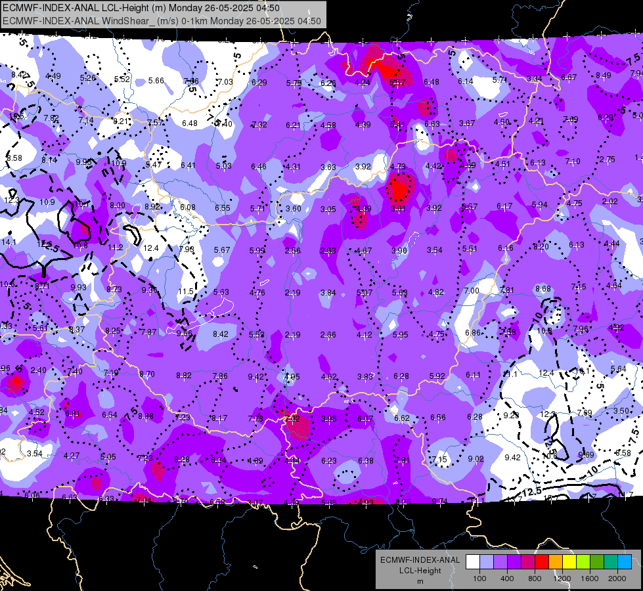Click 'ECMWF-INDEX-ANAL' text inside the legend box

point(420,560)
